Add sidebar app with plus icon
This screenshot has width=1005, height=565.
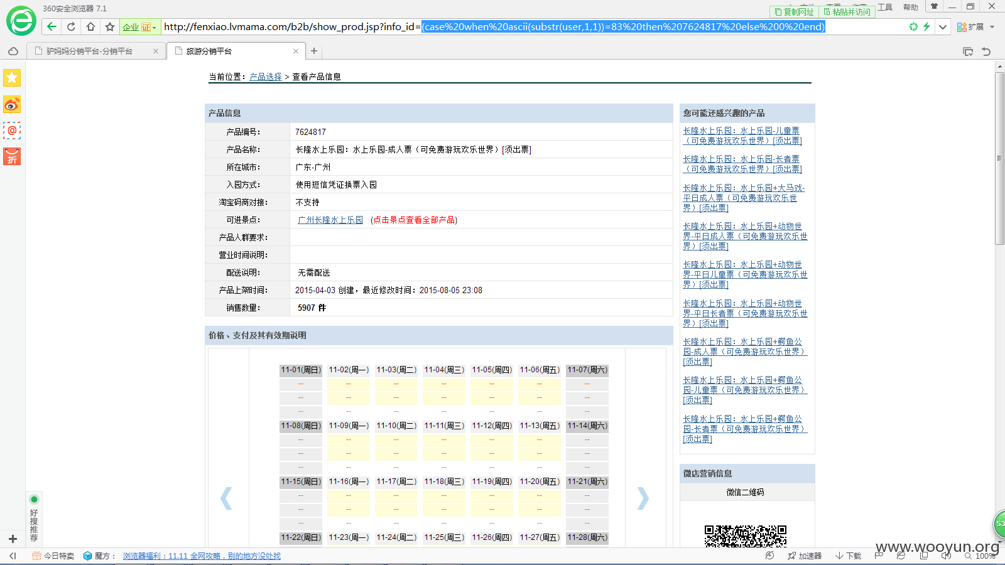13,539
